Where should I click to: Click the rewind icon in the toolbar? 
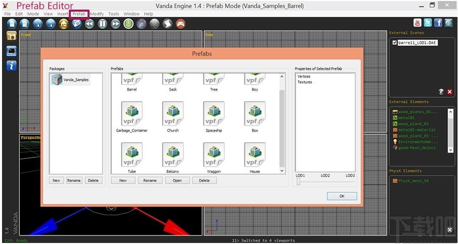(x=90, y=24)
